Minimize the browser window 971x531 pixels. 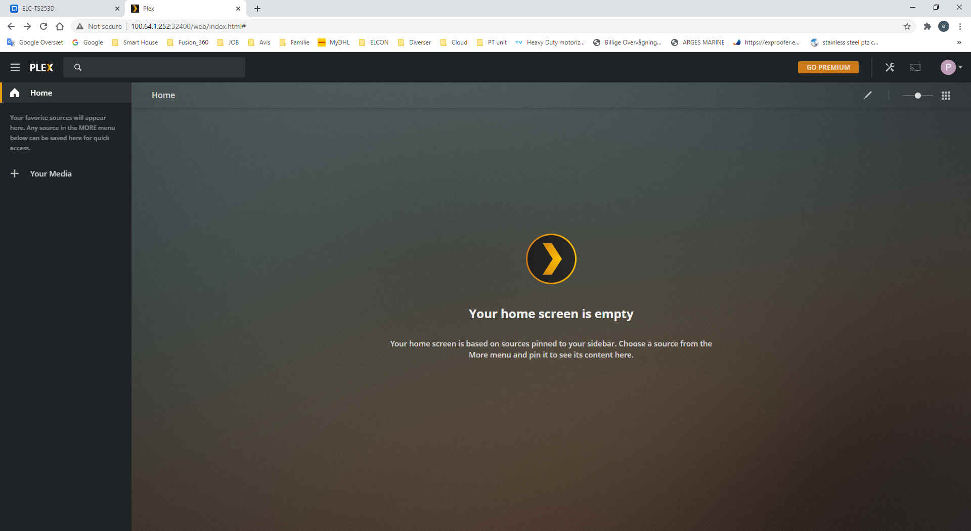pos(913,8)
